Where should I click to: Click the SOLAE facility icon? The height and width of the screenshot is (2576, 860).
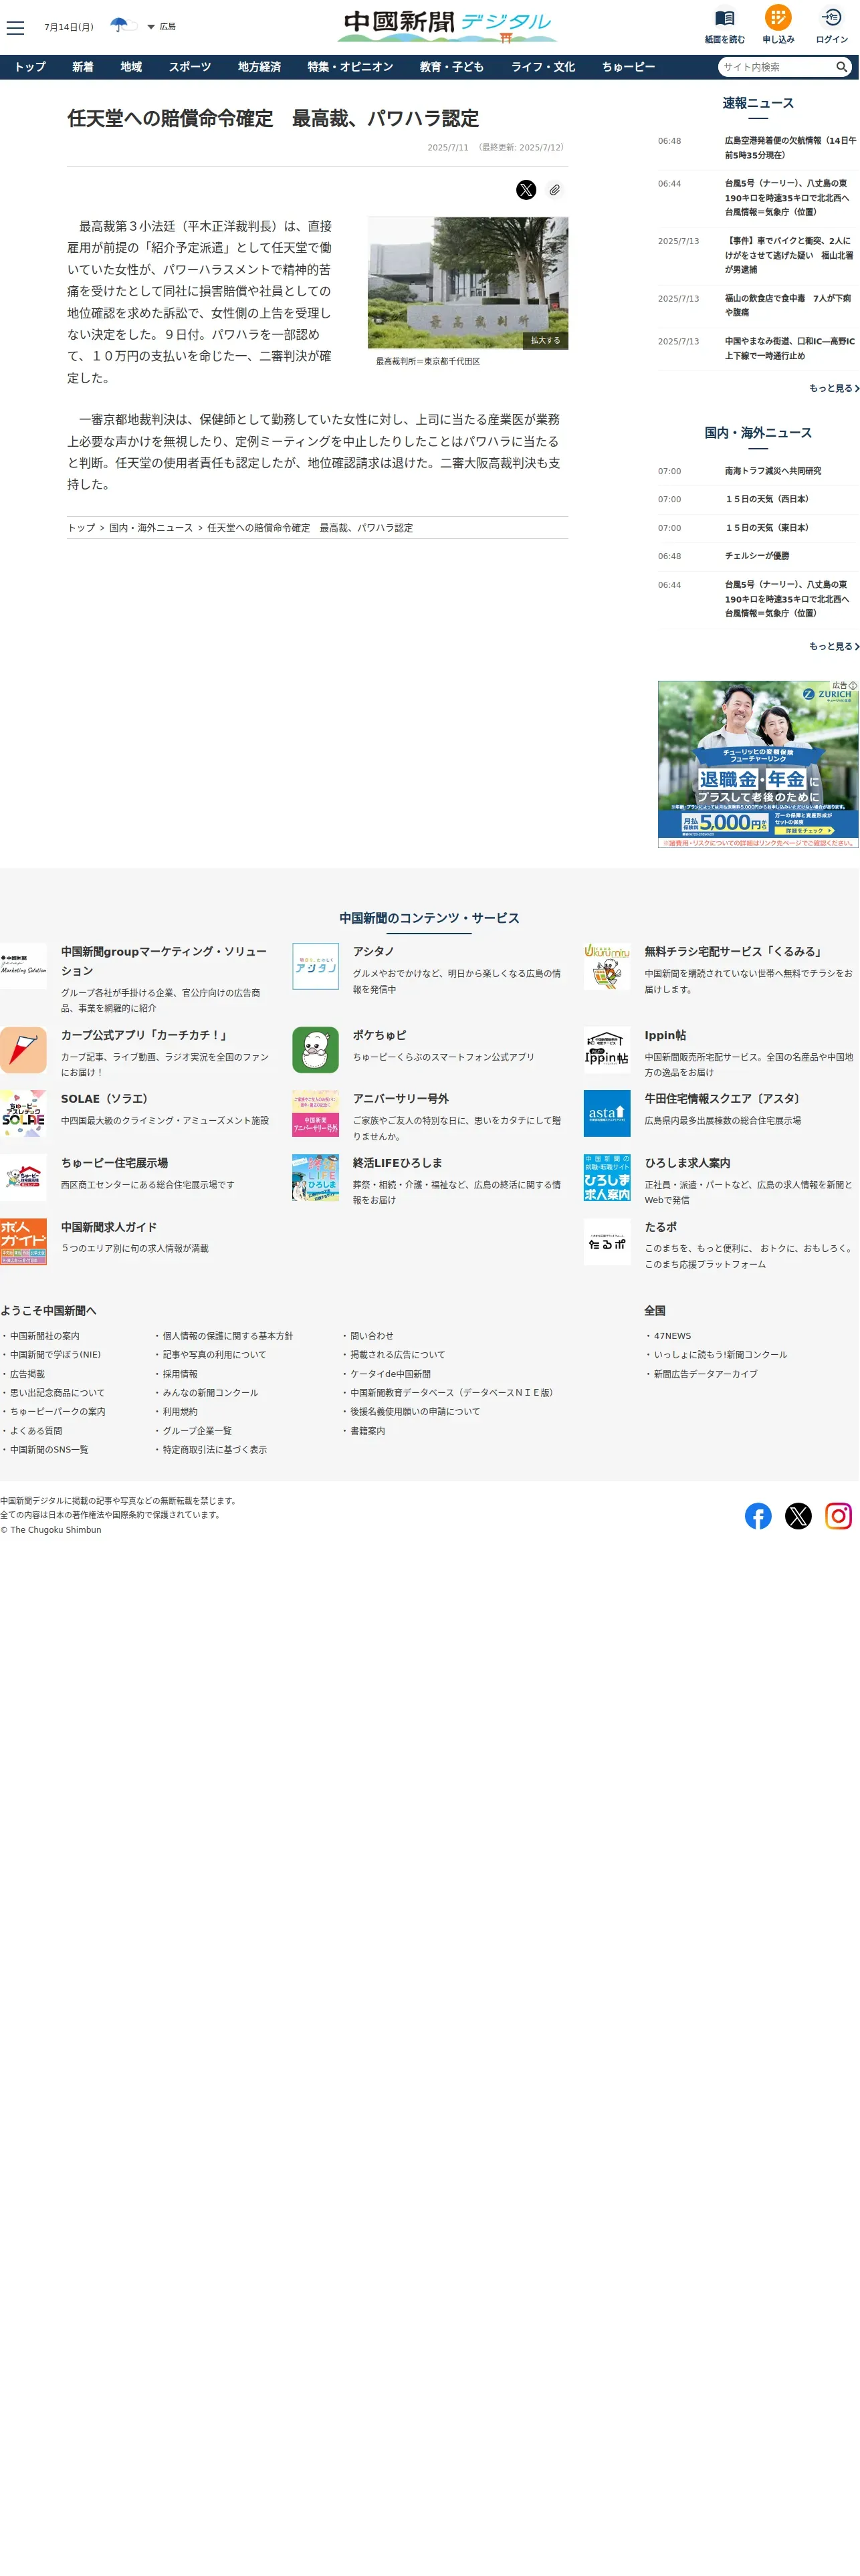click(x=23, y=1113)
